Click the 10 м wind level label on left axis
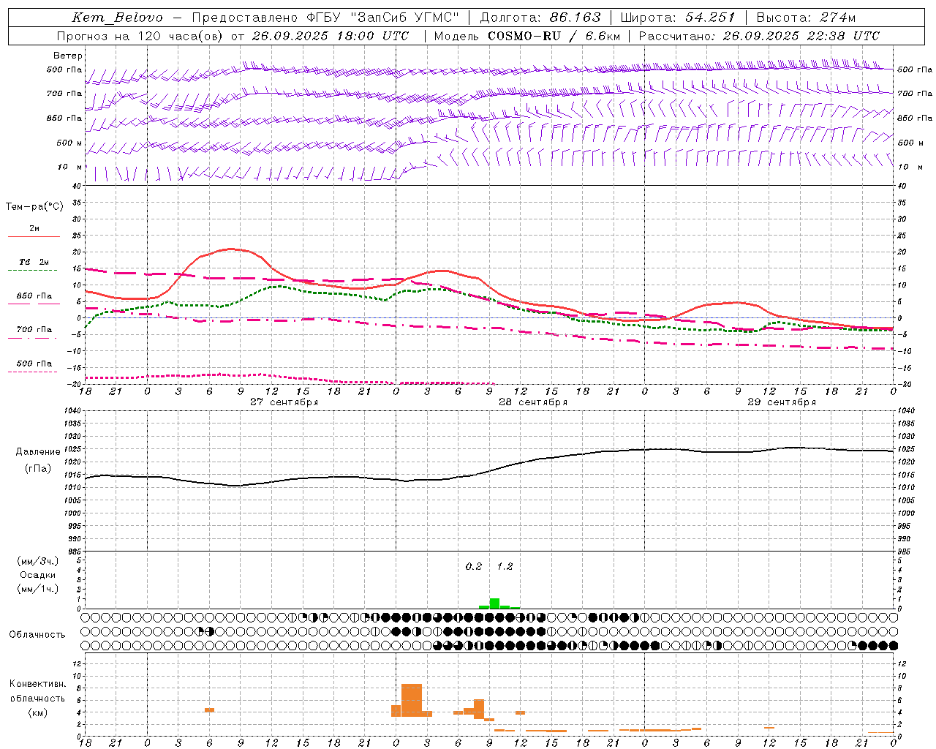This screenshot has width=936, height=749. pos(70,167)
